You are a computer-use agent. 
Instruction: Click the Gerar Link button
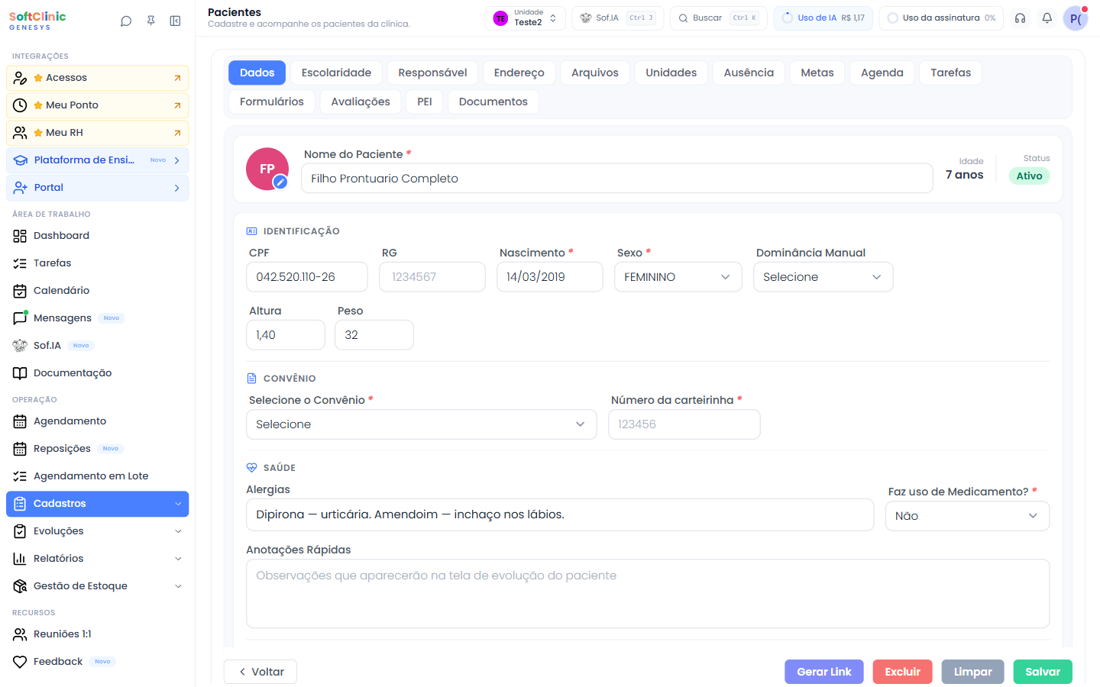(x=824, y=672)
